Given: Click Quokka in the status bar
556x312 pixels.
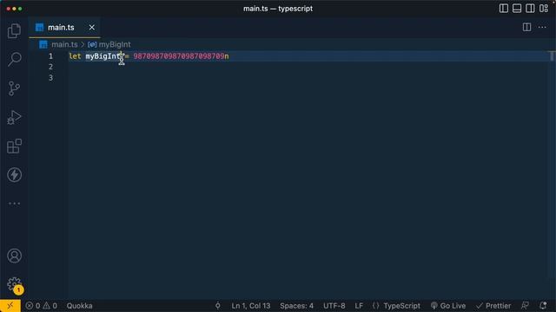Looking at the screenshot, I should [x=79, y=306].
